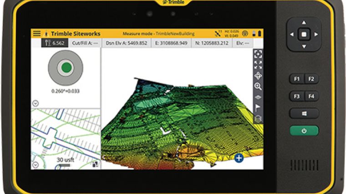Viewport: 346px width, 194px height.
Task: Tap the 30 usft scale bar
Action: (x=65, y=161)
